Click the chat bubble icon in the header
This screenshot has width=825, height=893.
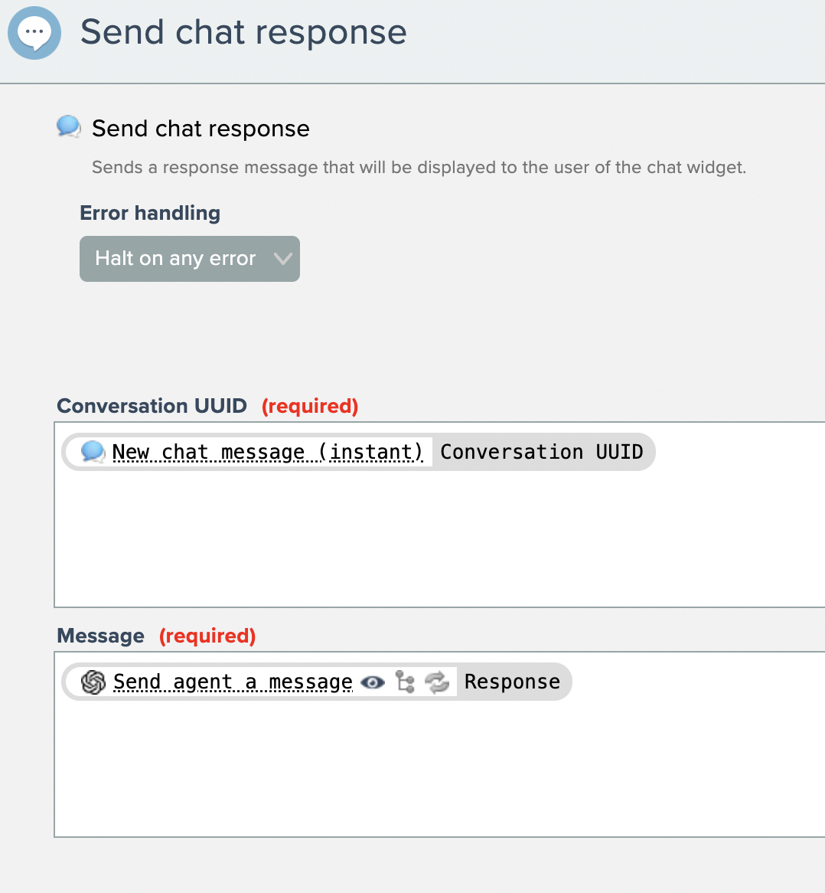click(x=34, y=33)
